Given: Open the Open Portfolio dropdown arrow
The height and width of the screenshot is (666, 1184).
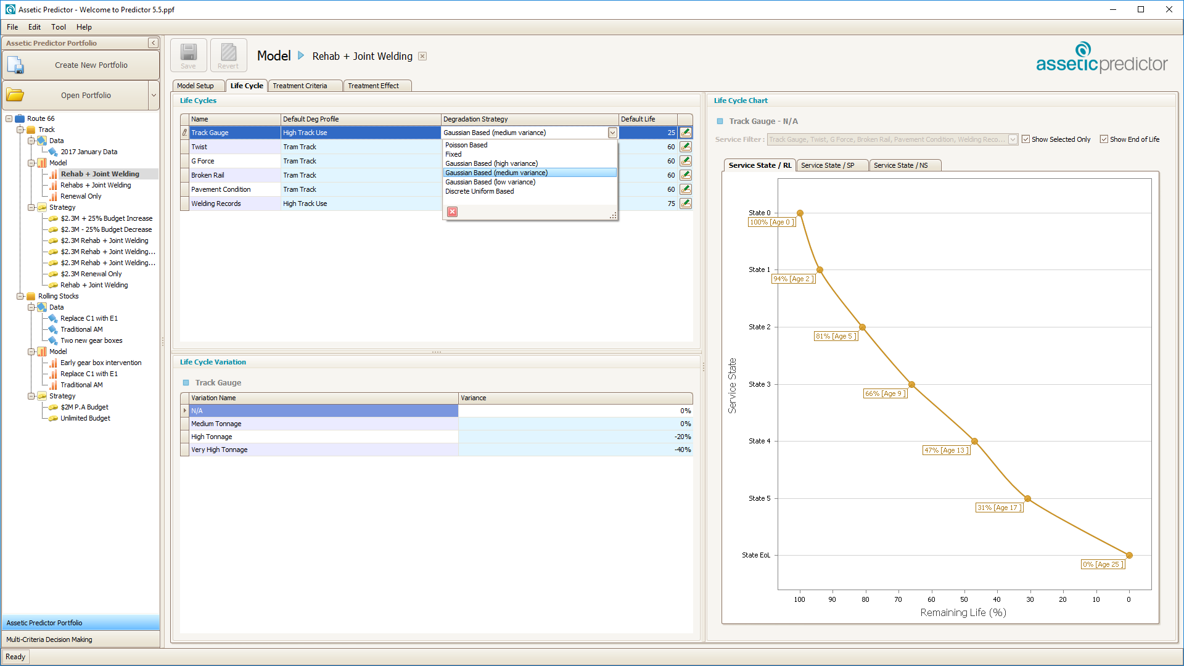Looking at the screenshot, I should 154,96.
